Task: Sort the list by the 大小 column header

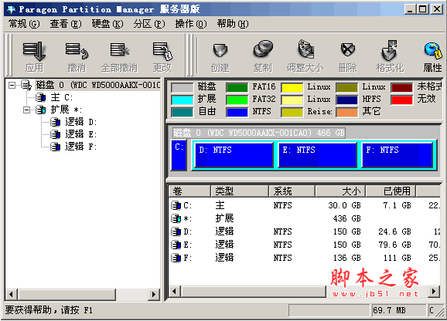Action: point(340,191)
